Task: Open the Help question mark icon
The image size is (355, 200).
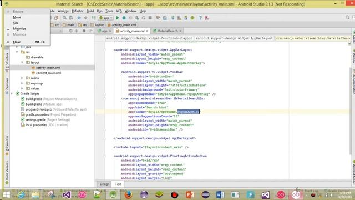Action: 200,18
